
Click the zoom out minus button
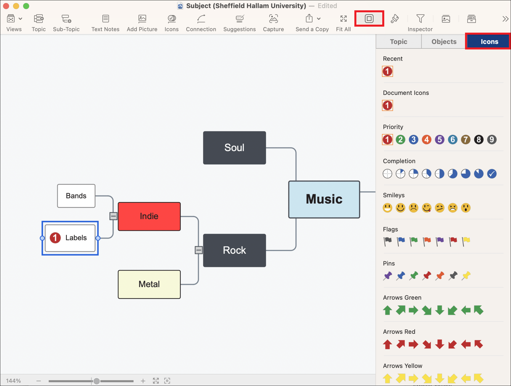pyautogui.click(x=39, y=381)
